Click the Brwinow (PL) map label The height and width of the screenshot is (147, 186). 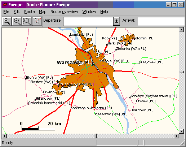54,92
